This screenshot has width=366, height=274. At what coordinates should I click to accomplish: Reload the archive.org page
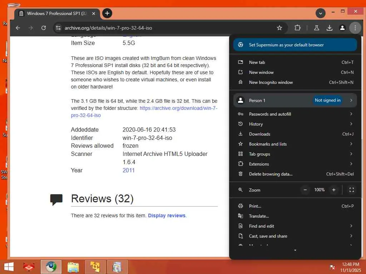(44, 28)
